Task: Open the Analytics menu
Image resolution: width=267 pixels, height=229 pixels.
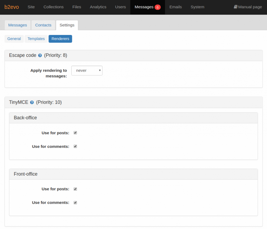Action: (98, 7)
